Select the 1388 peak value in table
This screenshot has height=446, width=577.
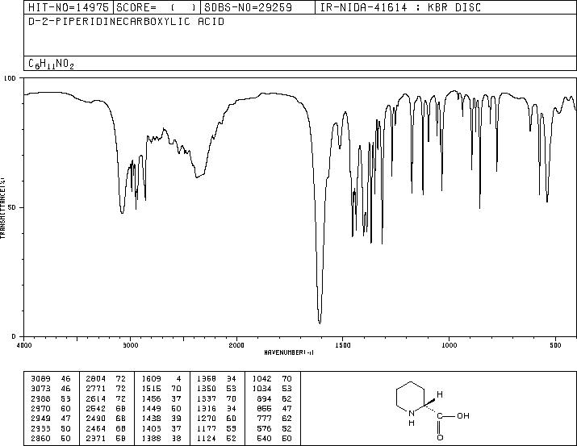click(151, 439)
